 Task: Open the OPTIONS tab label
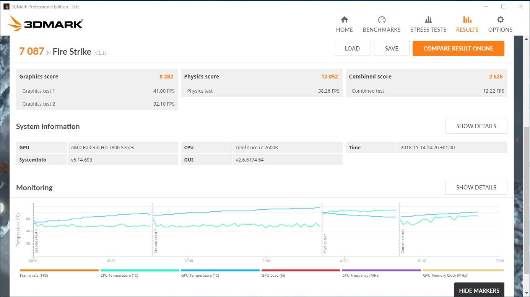[500, 30]
